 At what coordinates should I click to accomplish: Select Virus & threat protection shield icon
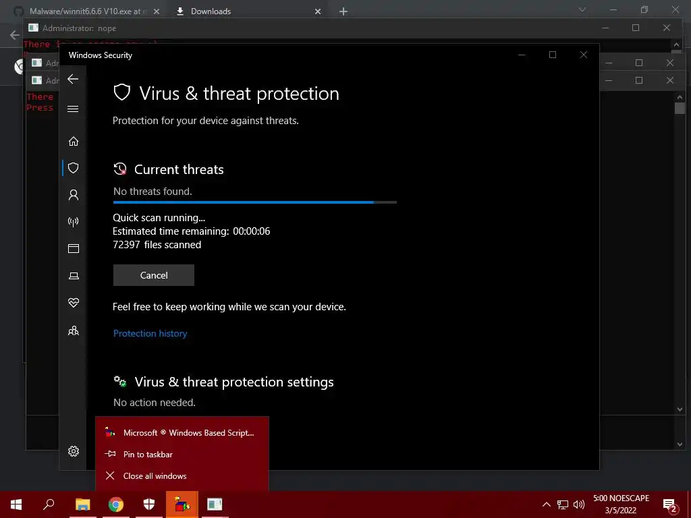(x=73, y=168)
